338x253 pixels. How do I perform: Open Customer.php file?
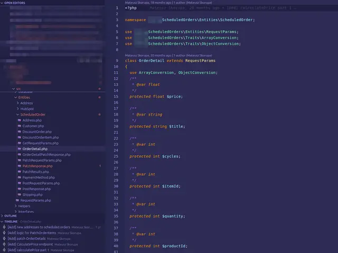pos(33,126)
